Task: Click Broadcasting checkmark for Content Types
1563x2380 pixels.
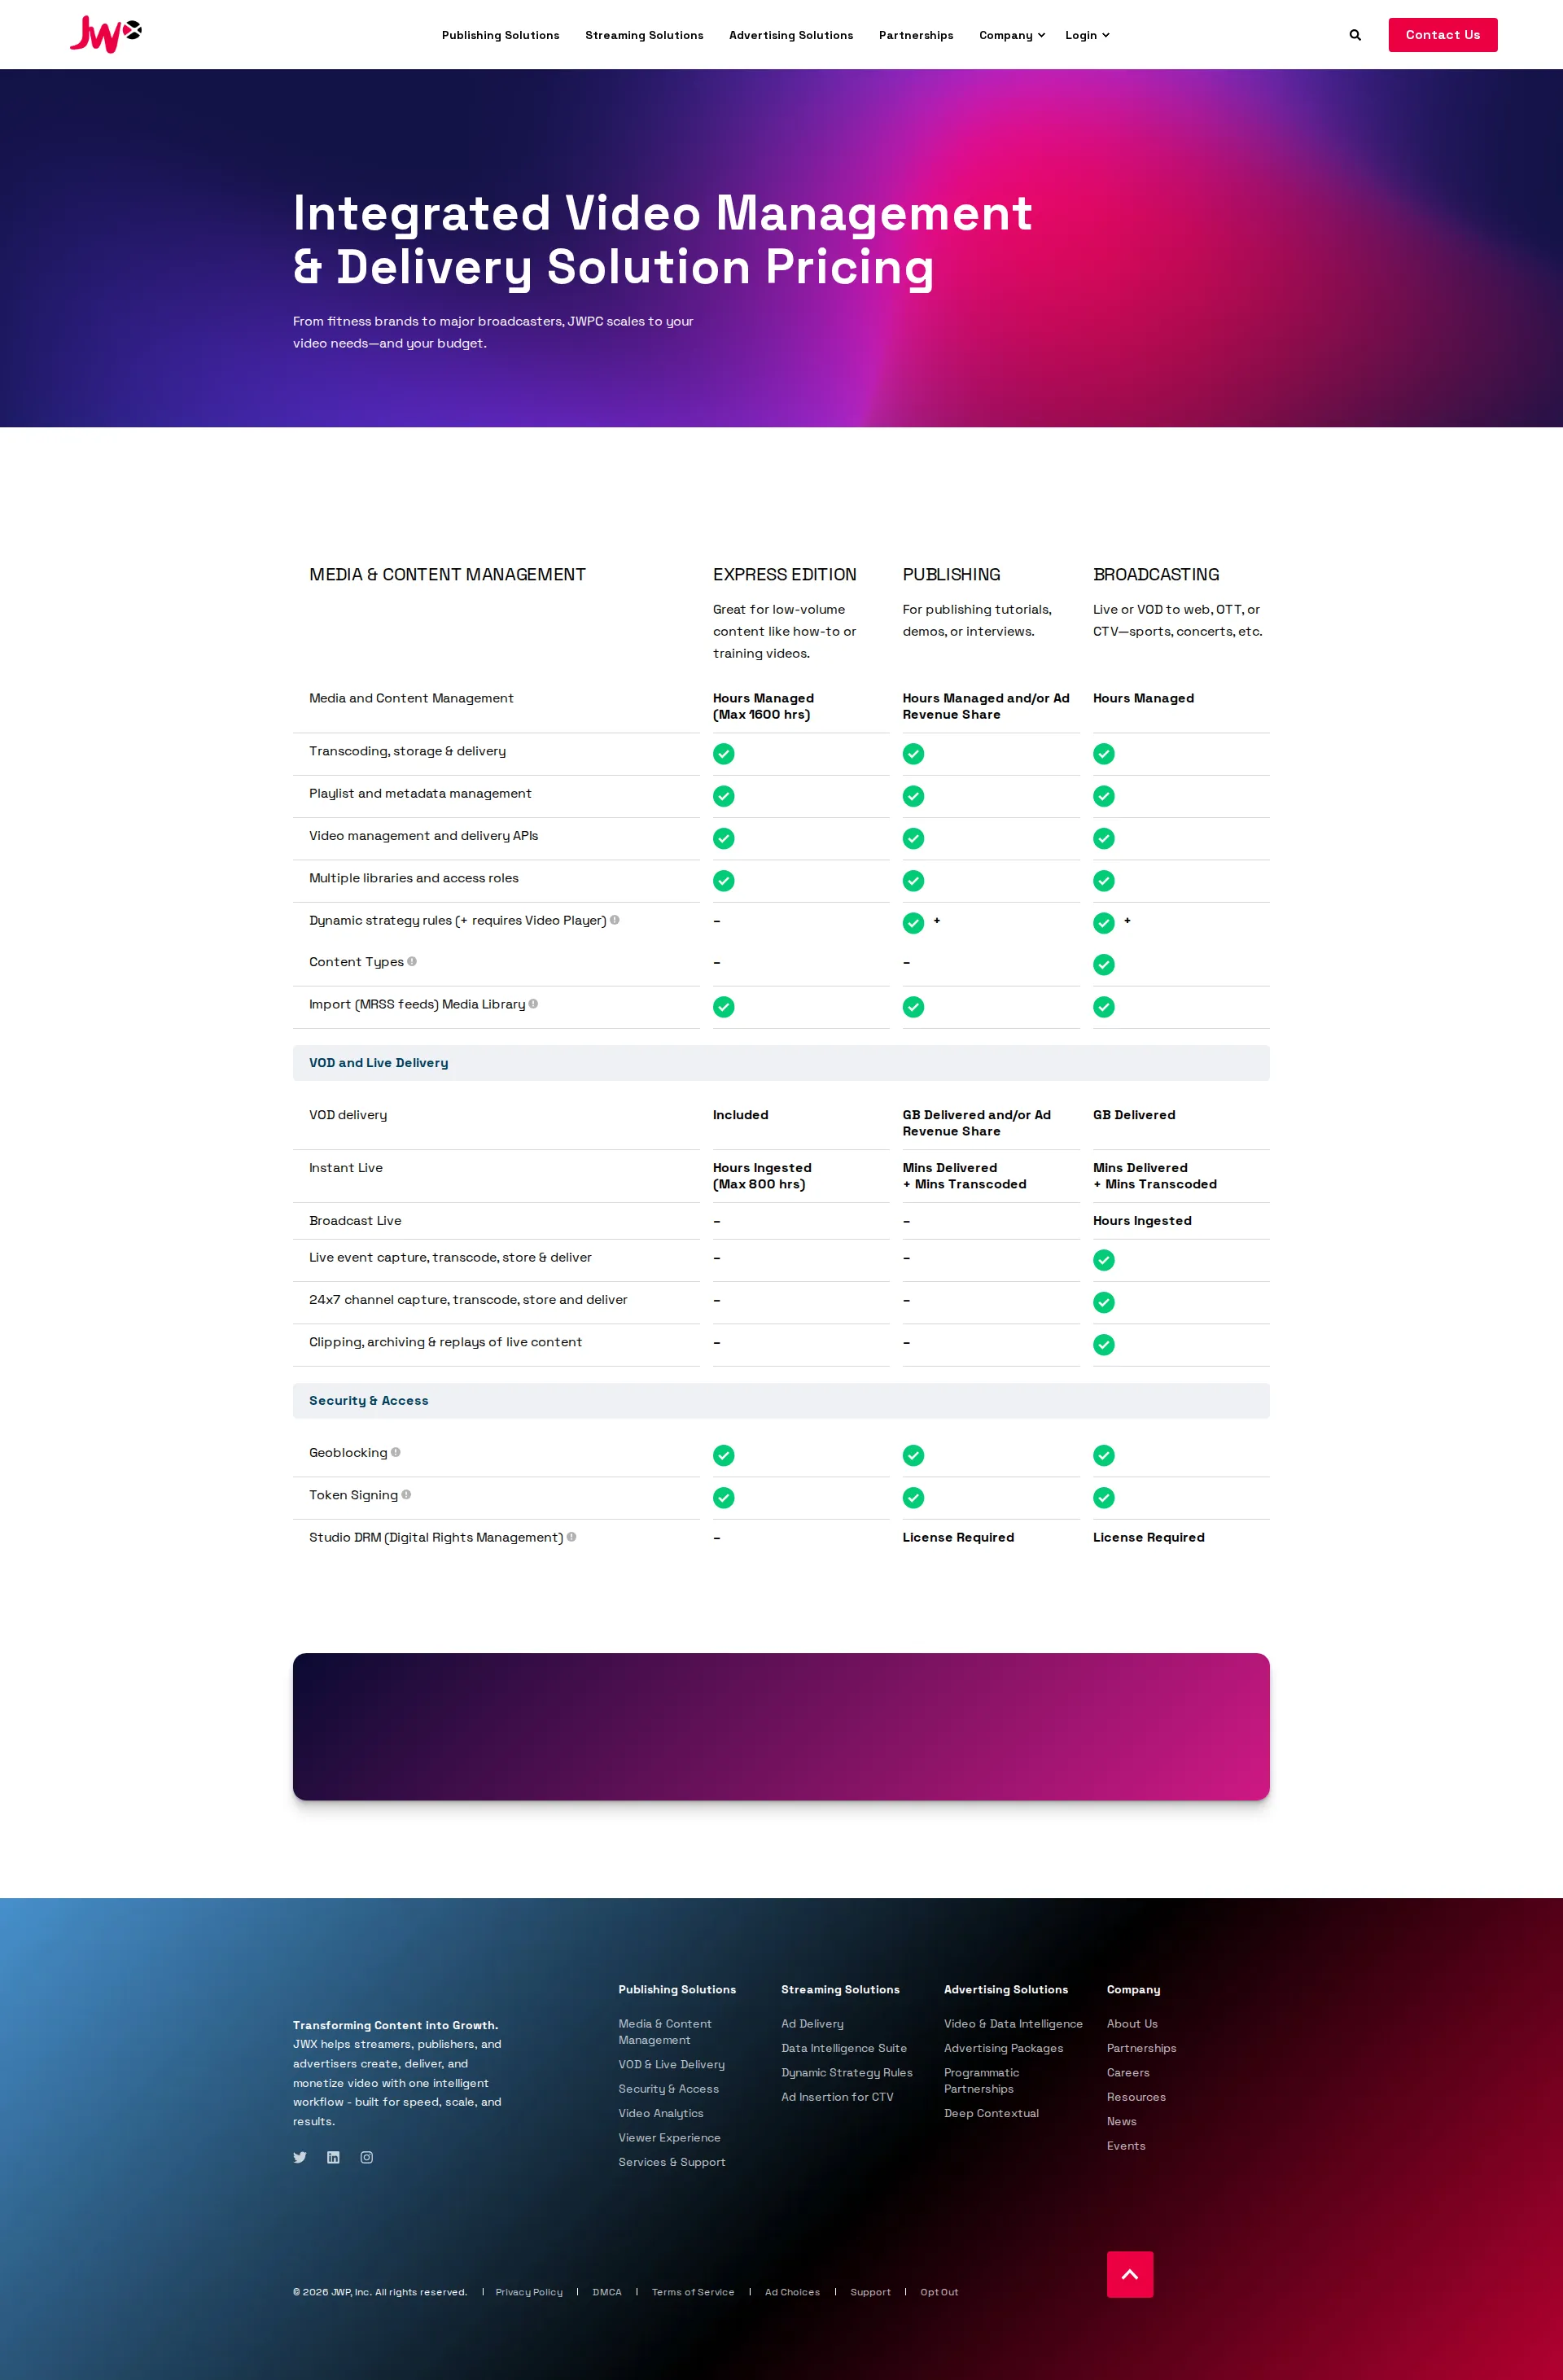Action: (x=1104, y=965)
